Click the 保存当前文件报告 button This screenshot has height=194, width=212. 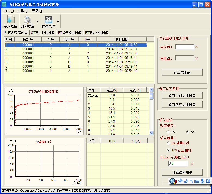pos(182,96)
